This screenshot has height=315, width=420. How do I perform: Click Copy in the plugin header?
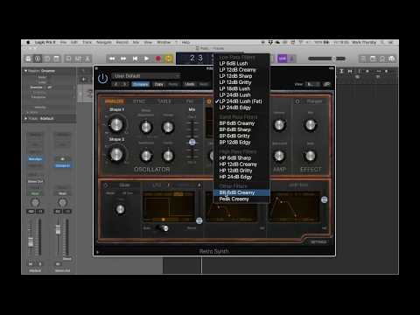[x=159, y=84]
